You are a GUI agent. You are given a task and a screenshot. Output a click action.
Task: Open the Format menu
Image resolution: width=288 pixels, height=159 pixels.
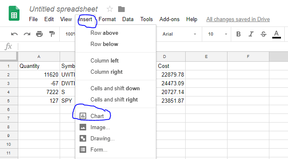point(107,19)
